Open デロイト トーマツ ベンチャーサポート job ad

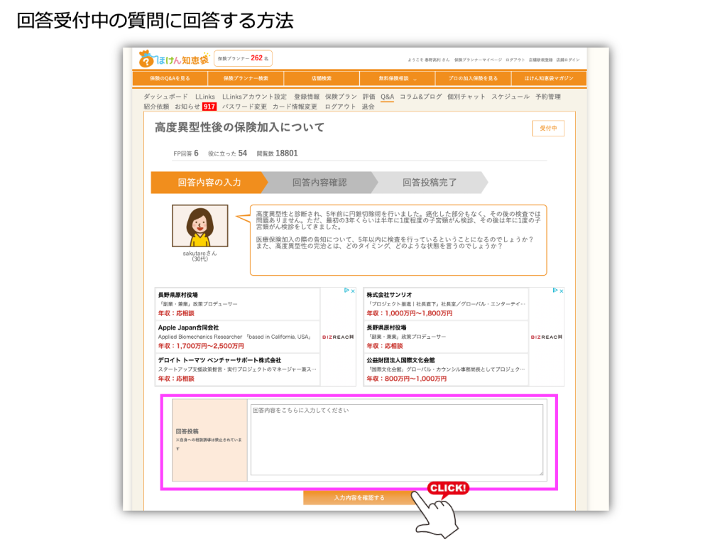coord(237,369)
